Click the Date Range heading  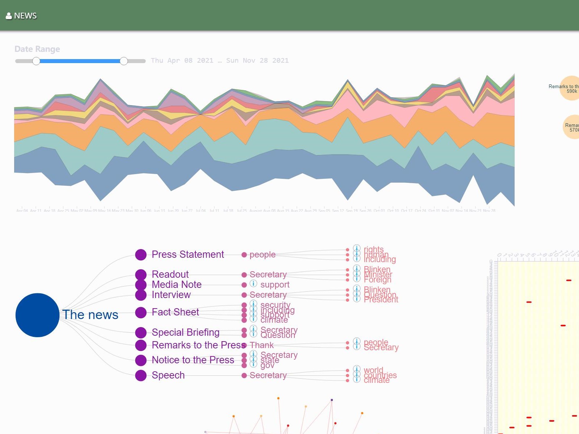click(x=37, y=49)
